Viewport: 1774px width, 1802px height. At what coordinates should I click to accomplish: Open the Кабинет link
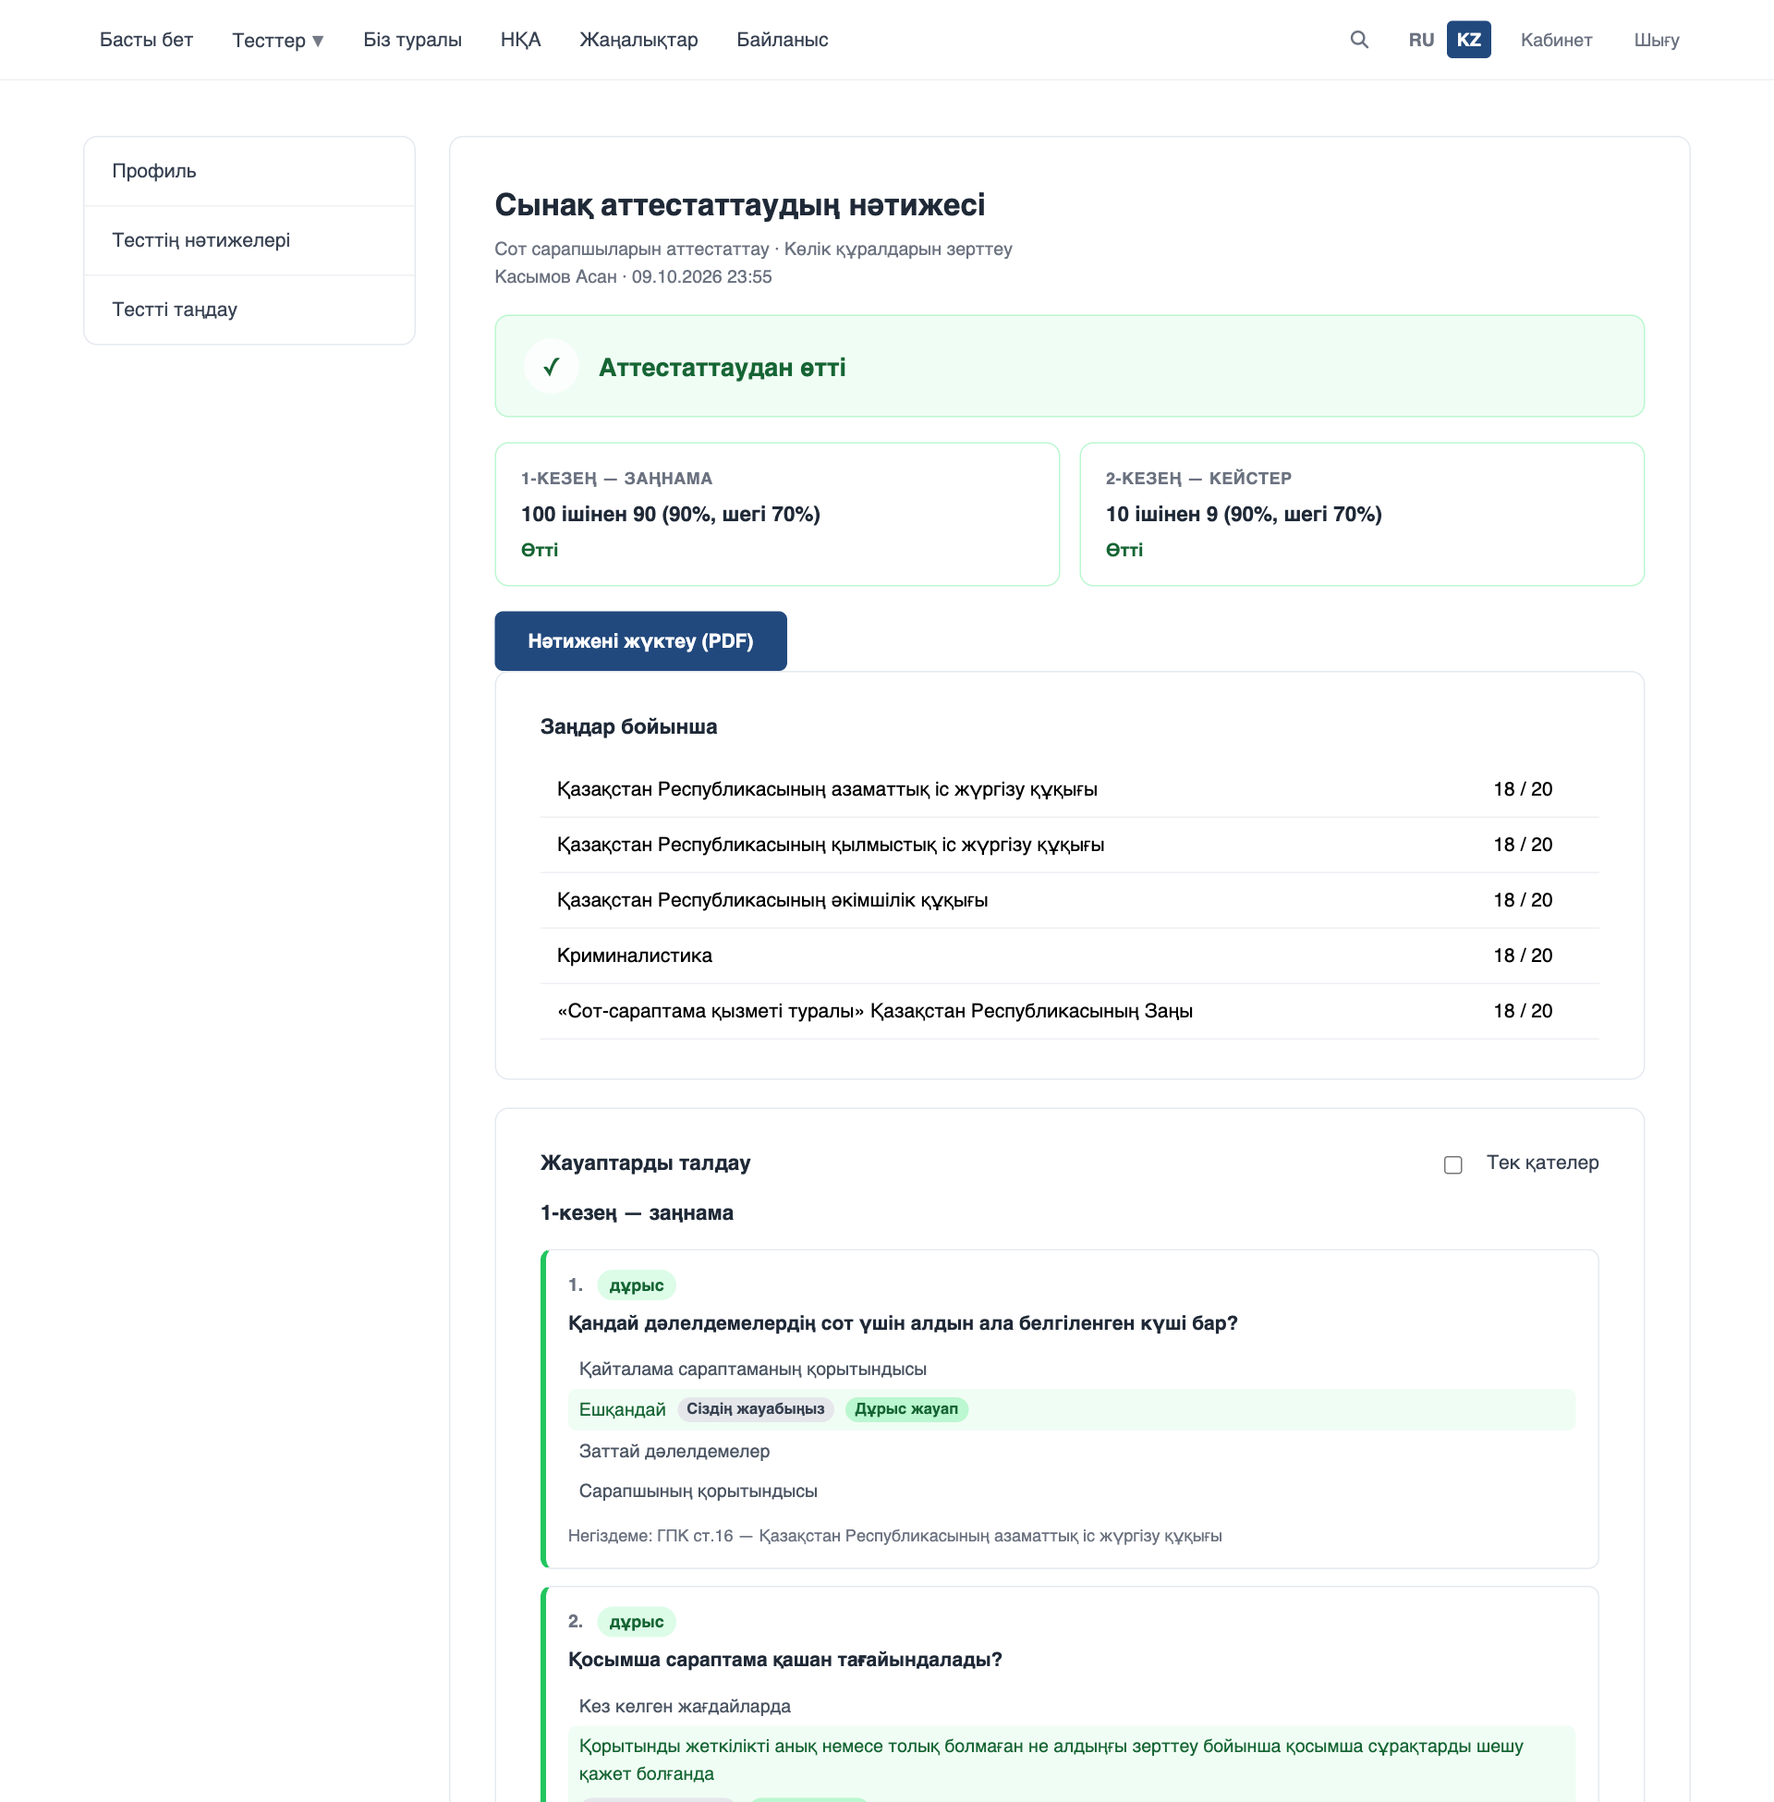(x=1556, y=40)
